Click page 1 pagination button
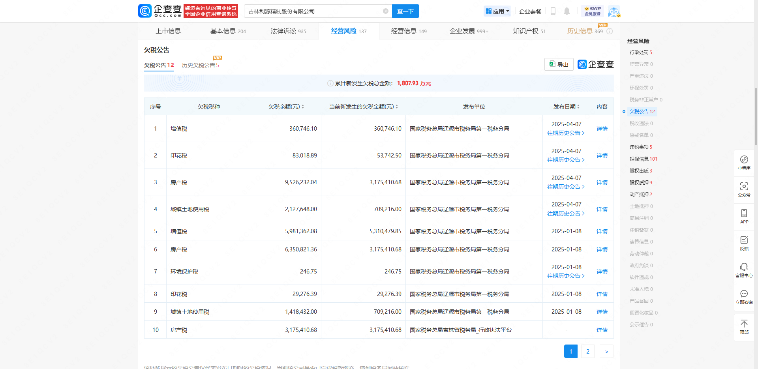 click(571, 351)
